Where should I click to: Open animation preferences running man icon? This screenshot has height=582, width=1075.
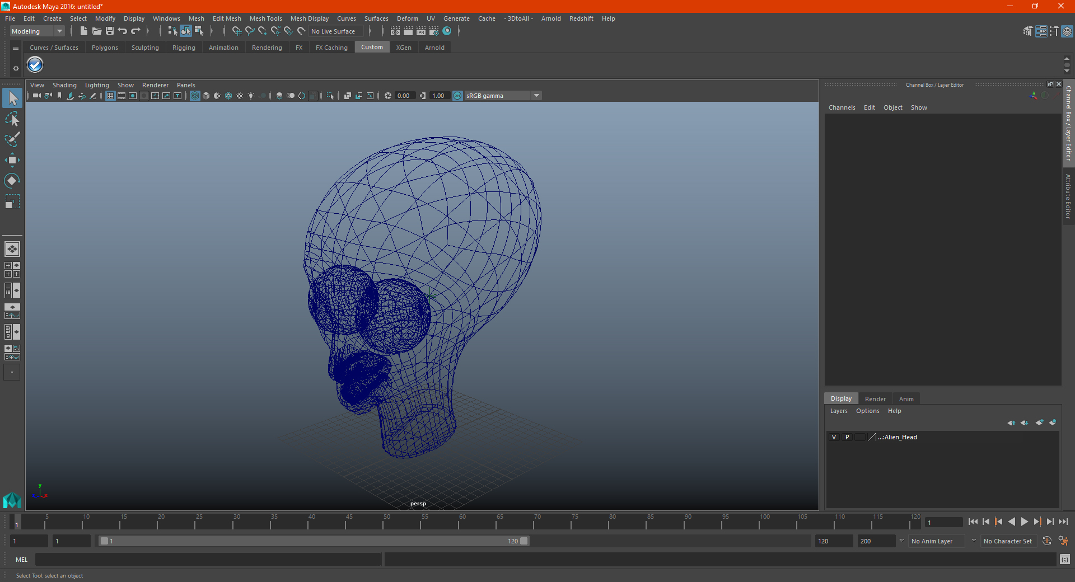(x=1063, y=541)
